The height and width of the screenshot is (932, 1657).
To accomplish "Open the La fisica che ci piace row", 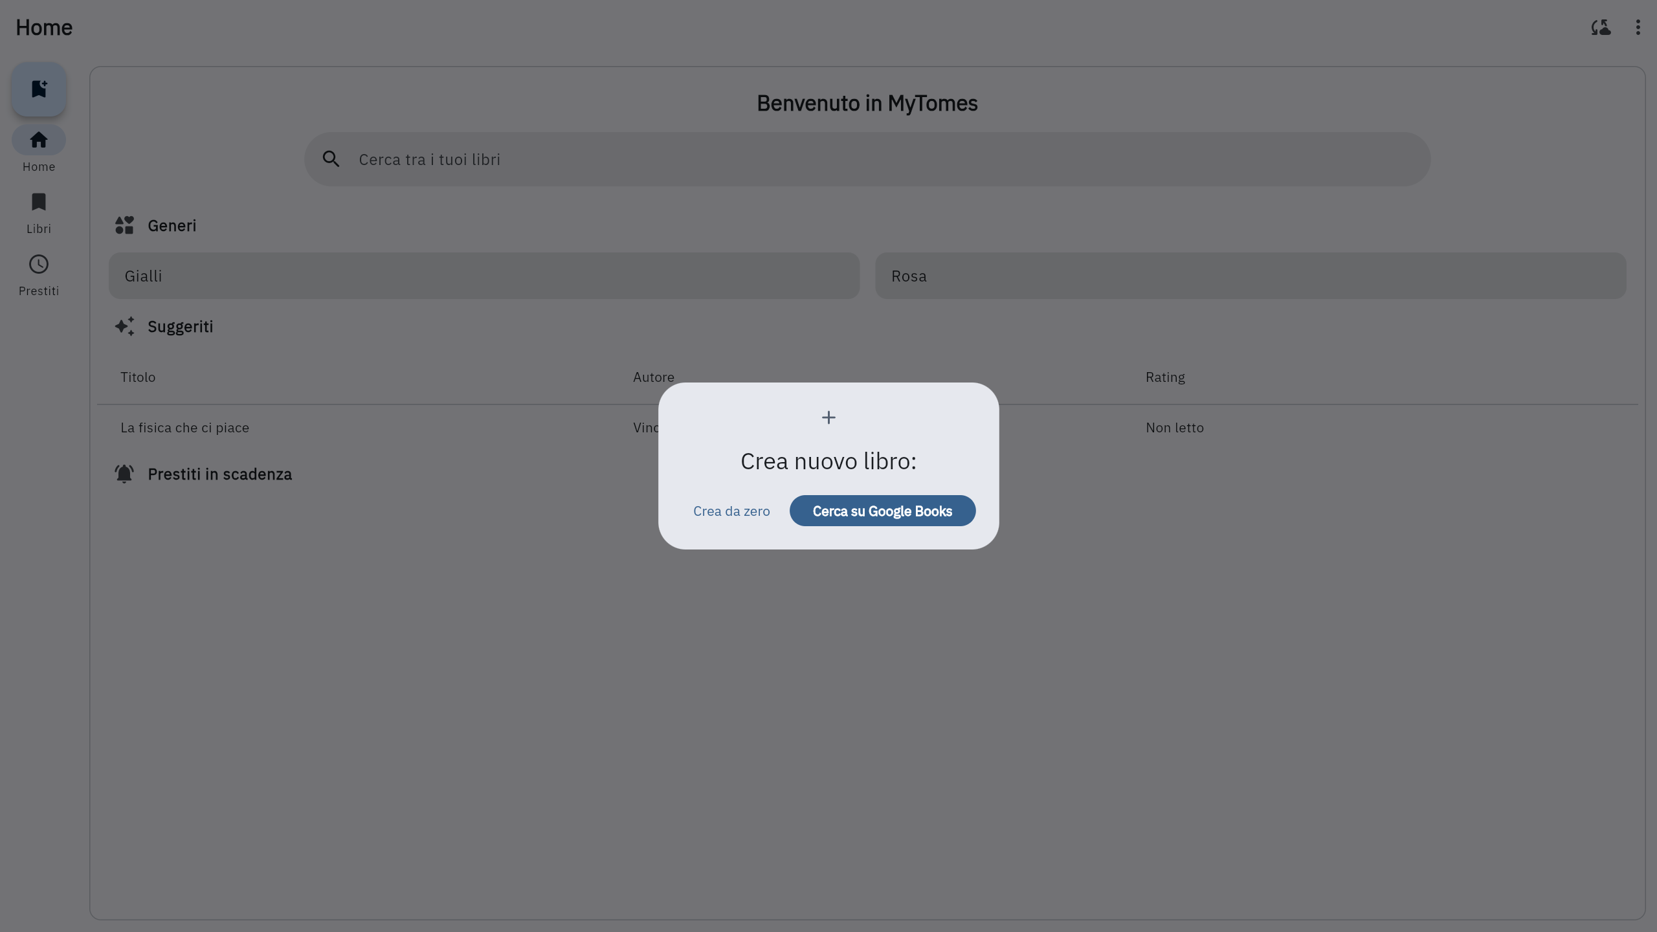I will tap(185, 428).
